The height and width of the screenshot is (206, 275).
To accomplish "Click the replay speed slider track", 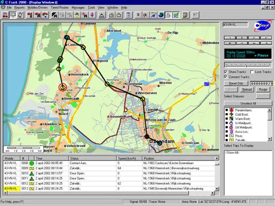I will pos(248,65).
